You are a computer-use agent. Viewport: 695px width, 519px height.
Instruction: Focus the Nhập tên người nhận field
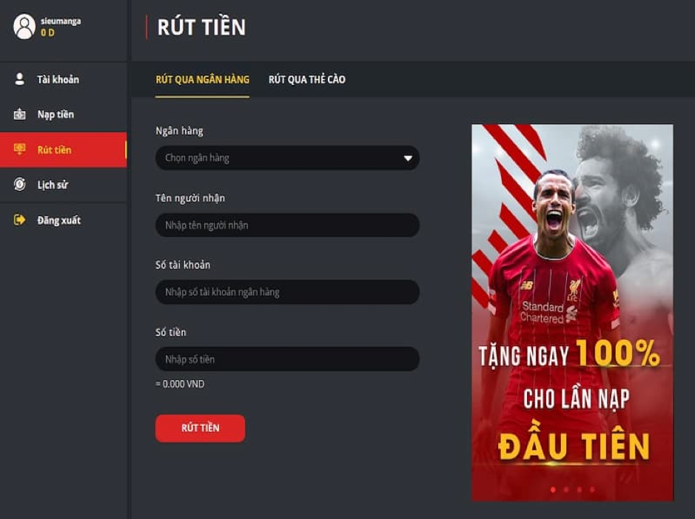(x=287, y=225)
